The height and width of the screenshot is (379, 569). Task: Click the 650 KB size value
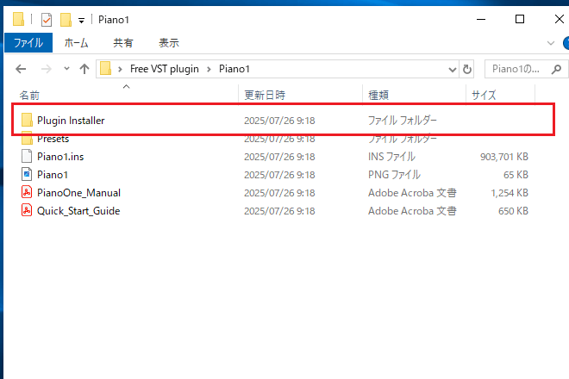[x=513, y=211]
